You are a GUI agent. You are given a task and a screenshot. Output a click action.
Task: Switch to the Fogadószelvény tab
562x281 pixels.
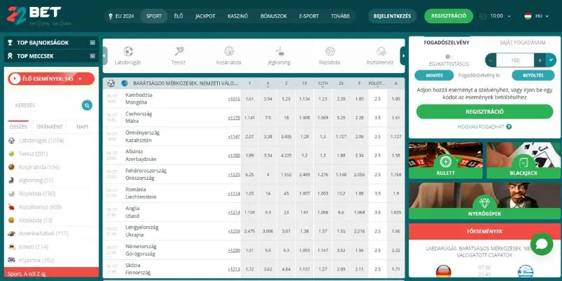446,43
